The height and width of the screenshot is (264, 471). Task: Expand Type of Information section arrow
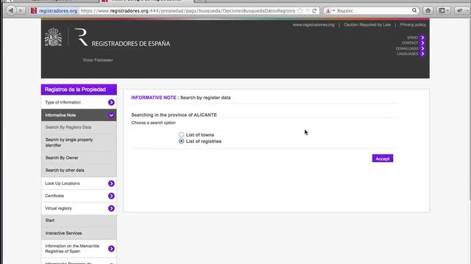[x=111, y=103]
